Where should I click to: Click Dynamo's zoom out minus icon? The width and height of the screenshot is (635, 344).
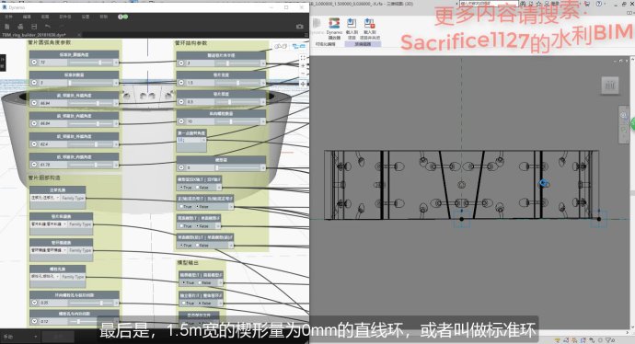click(x=303, y=74)
